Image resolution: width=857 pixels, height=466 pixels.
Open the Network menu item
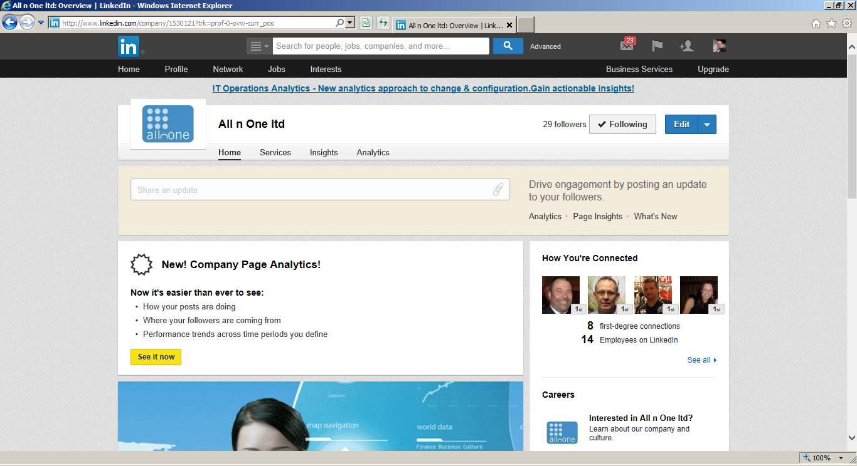[x=228, y=69]
